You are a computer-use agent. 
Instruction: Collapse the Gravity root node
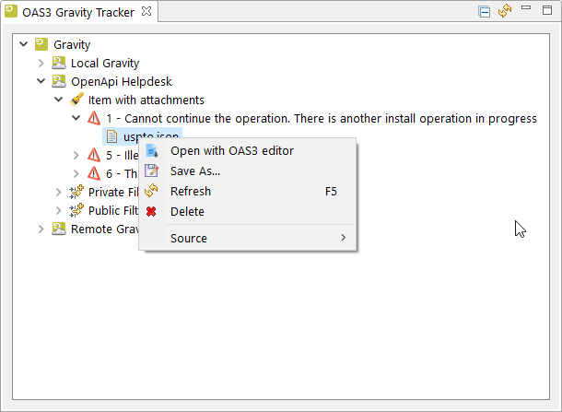pos(24,44)
